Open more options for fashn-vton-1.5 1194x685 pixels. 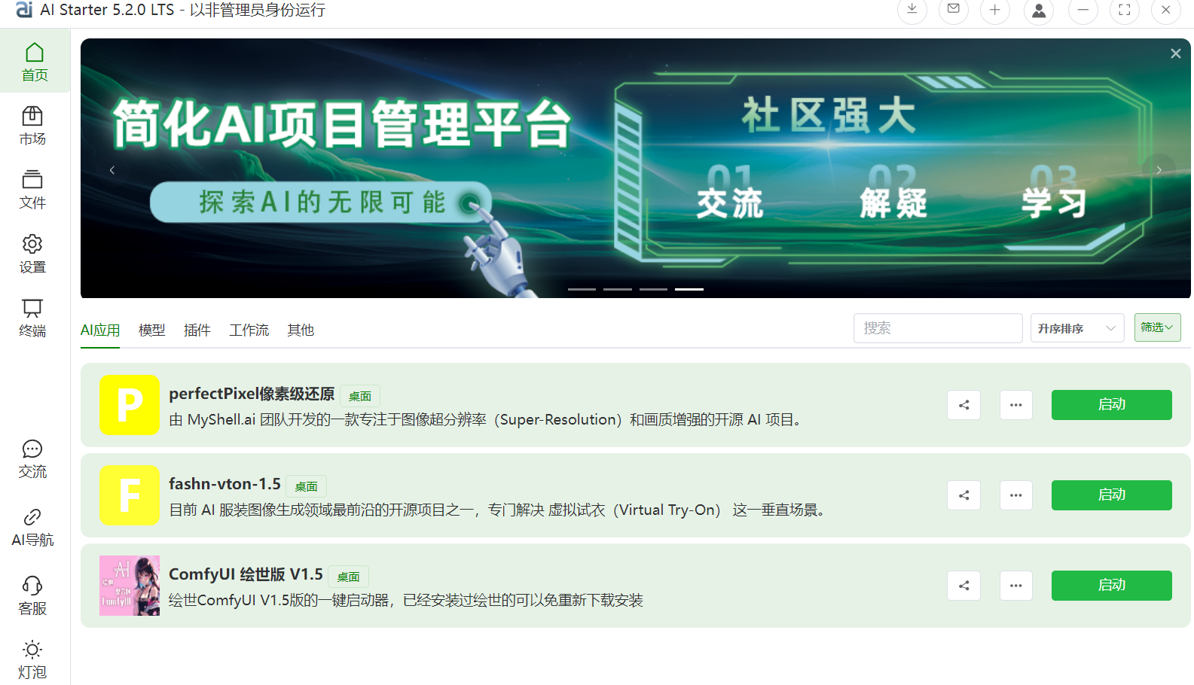(1016, 495)
